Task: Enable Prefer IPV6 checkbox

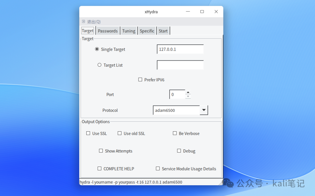Action: click(x=140, y=80)
